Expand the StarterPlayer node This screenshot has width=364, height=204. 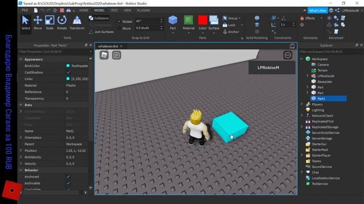pos(301,155)
